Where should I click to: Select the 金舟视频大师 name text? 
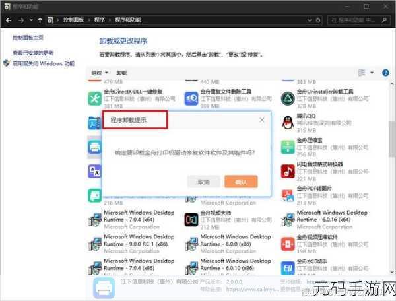(216, 213)
